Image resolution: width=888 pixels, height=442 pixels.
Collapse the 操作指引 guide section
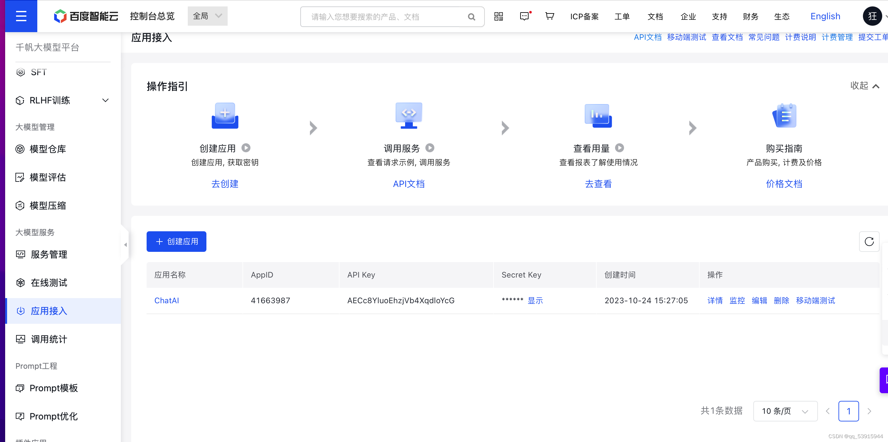[x=864, y=86]
